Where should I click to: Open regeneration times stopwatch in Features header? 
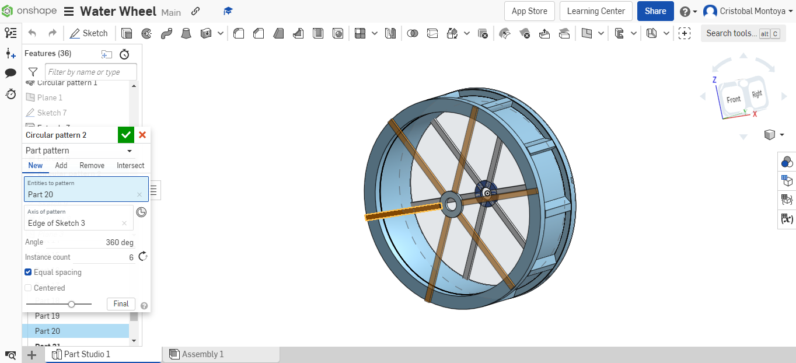pos(124,54)
